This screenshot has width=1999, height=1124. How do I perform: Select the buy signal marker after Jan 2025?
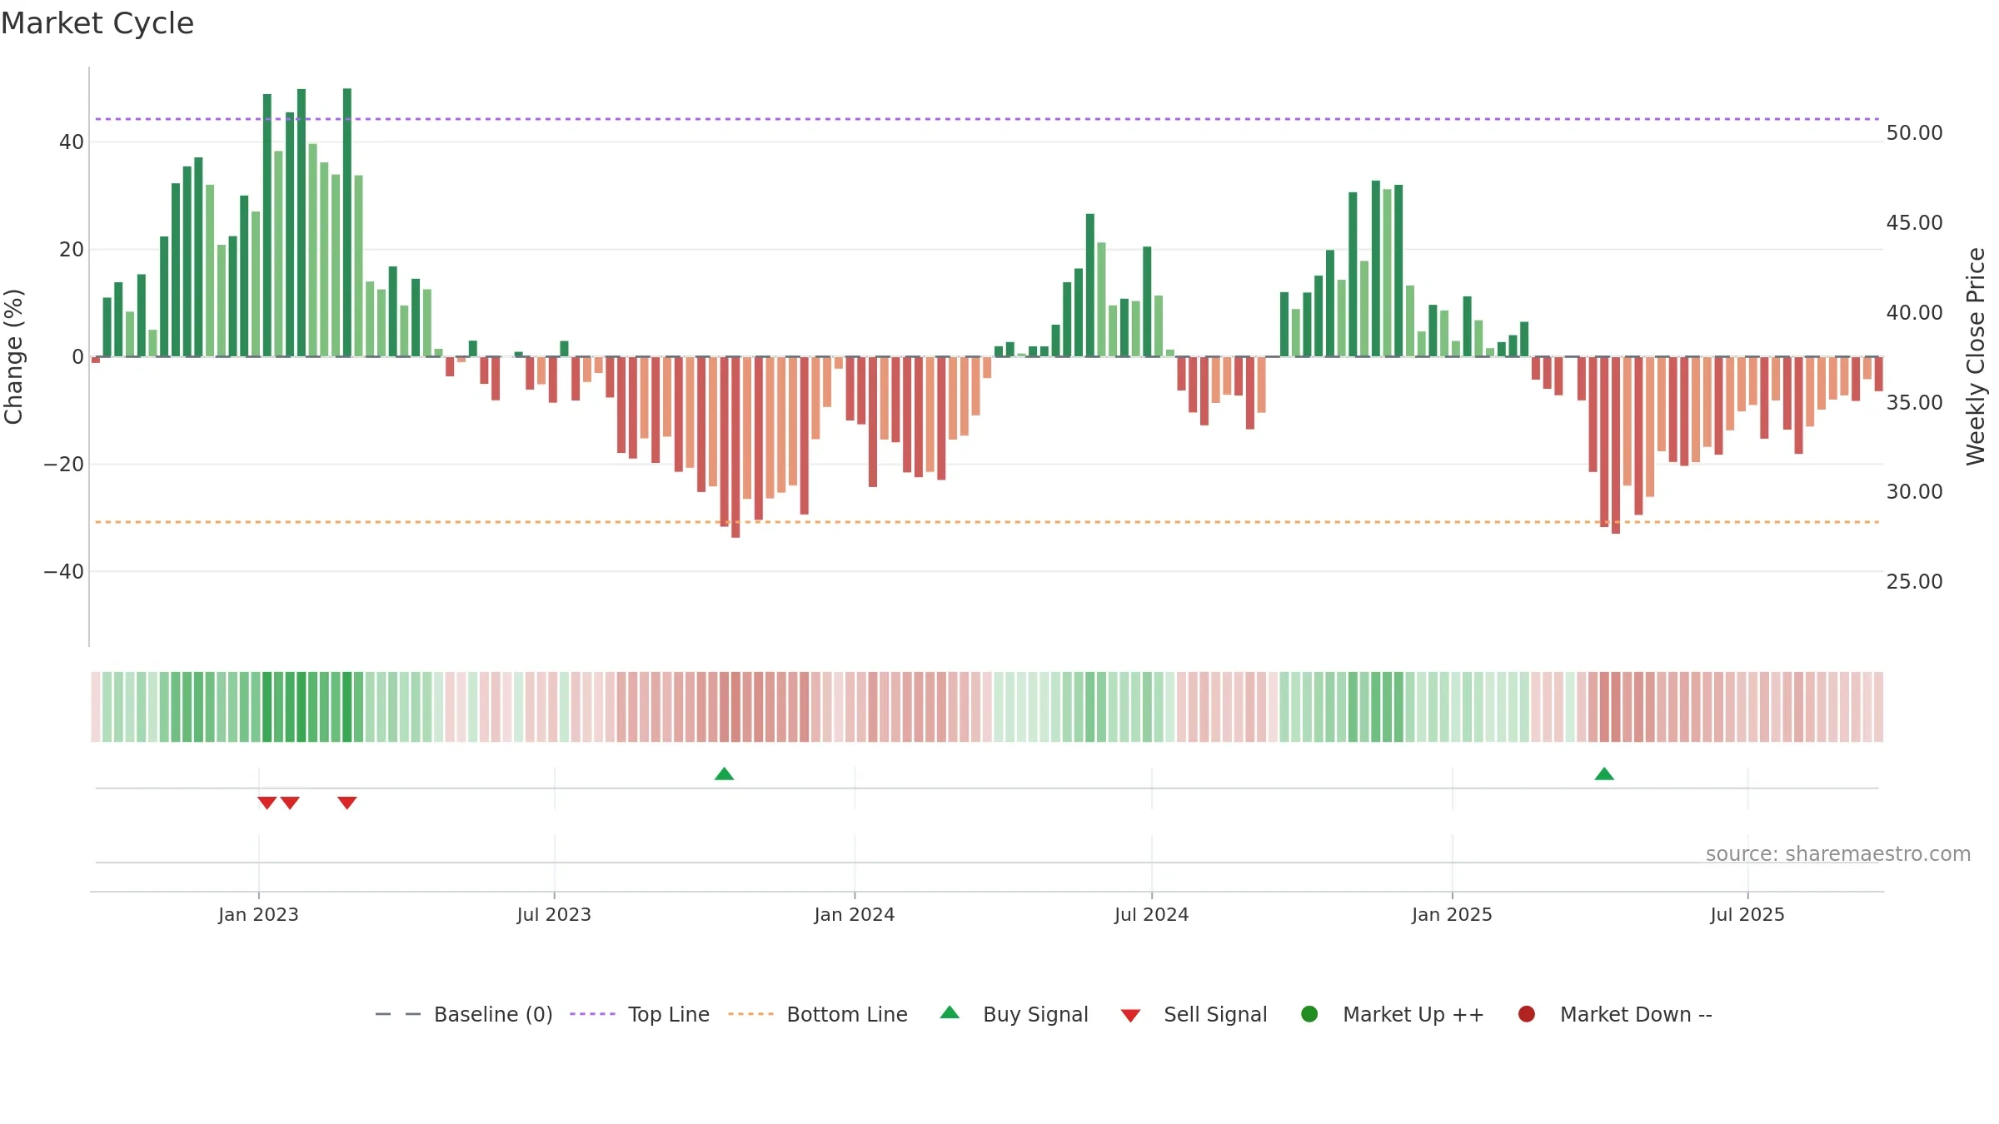click(1604, 774)
